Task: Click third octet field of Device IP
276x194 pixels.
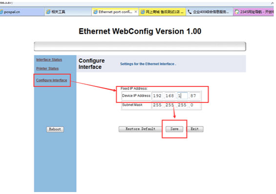Action: 182,96
